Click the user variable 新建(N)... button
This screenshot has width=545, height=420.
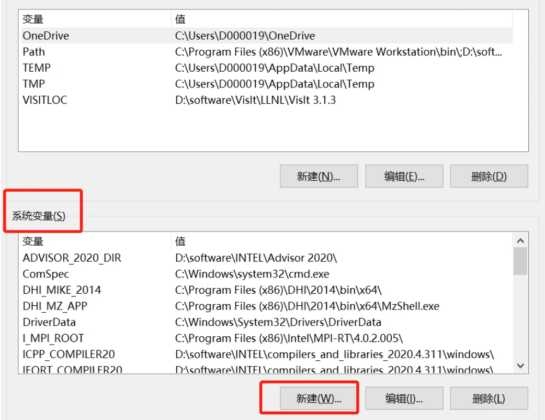[319, 176]
